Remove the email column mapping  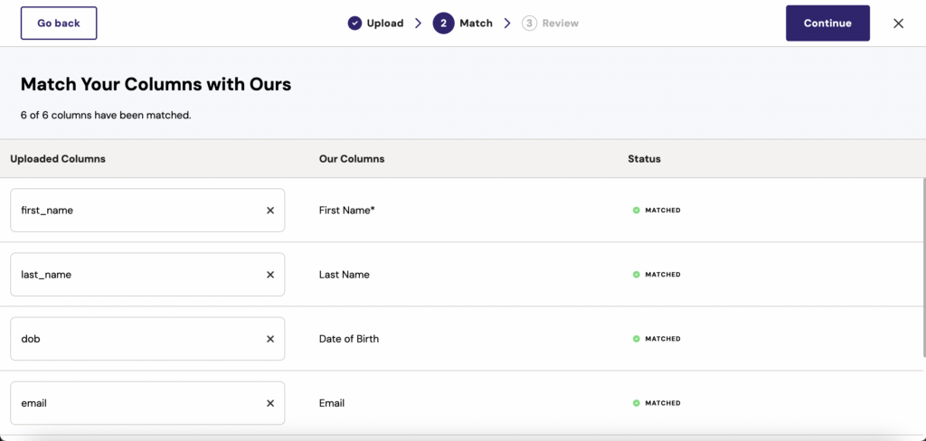269,403
